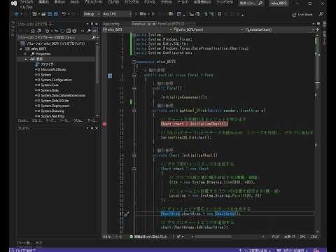Image resolution: width=336 pixels, height=252 pixels.
Task: Click Show All Files icon in Solution Explorer
Action: (74, 31)
